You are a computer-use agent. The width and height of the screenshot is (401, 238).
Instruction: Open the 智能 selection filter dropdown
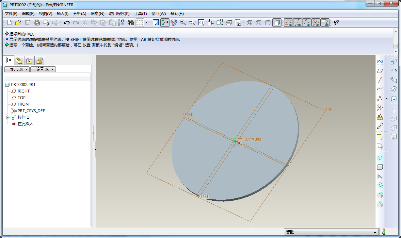375,232
